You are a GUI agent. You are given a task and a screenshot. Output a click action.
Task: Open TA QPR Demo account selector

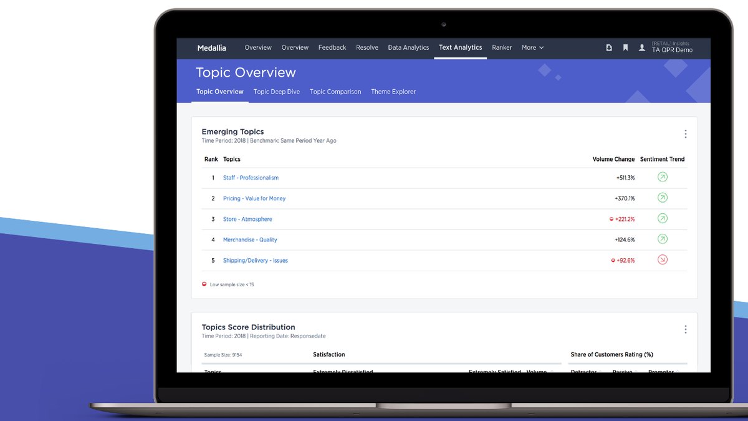point(672,47)
